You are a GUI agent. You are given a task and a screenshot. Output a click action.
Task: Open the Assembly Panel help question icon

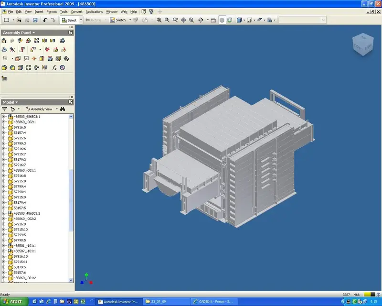tap(70, 33)
